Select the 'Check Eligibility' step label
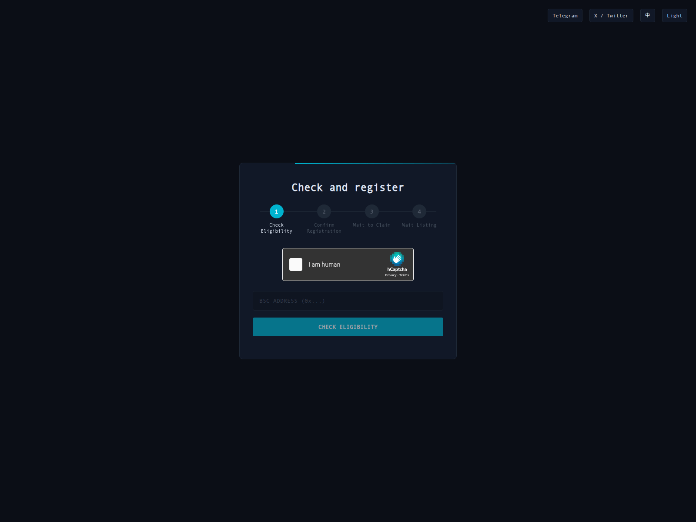The height and width of the screenshot is (522, 696). pyautogui.click(x=276, y=228)
